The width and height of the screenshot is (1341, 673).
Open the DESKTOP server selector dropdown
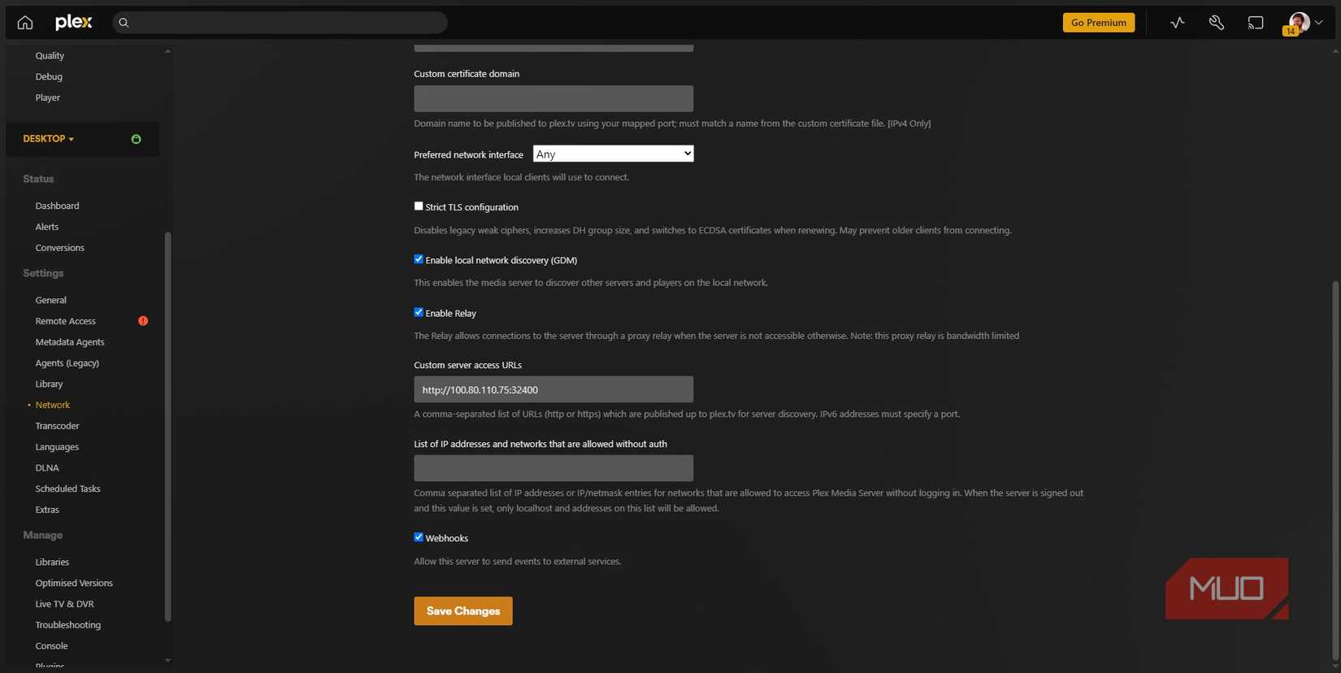tap(49, 139)
